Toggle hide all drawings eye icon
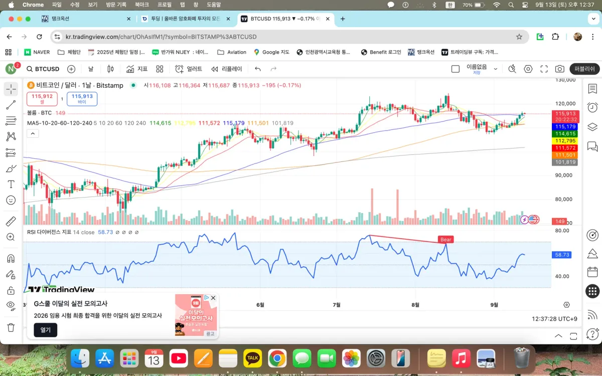The image size is (602, 376). coord(11,306)
